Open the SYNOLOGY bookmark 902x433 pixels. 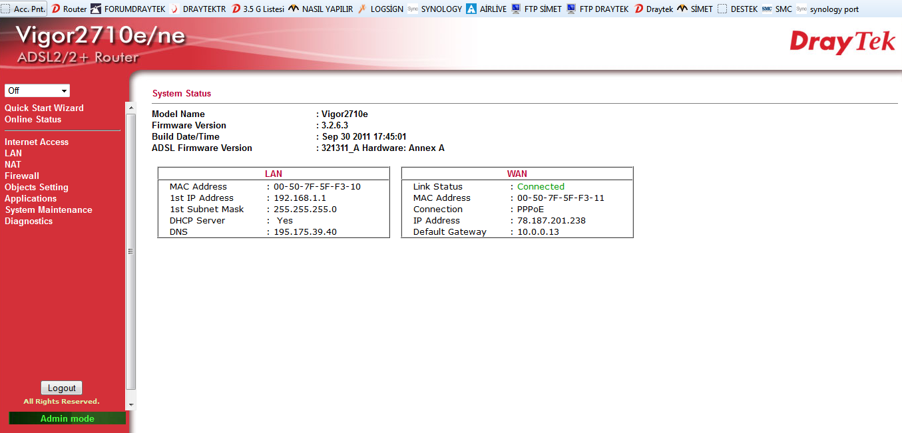point(434,9)
